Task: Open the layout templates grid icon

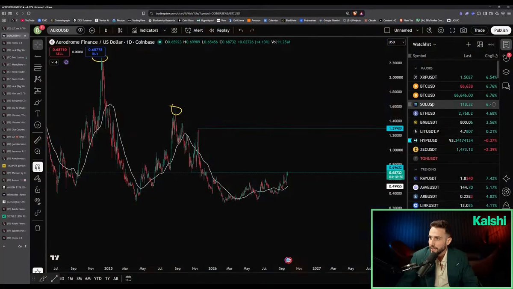Action: tap(174, 30)
